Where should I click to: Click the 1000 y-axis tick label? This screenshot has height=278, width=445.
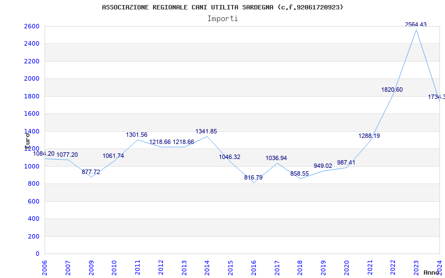[32, 166]
